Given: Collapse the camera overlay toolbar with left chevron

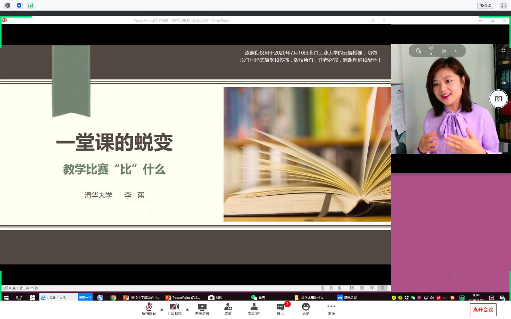Looking at the screenshot, I should tap(456, 51).
